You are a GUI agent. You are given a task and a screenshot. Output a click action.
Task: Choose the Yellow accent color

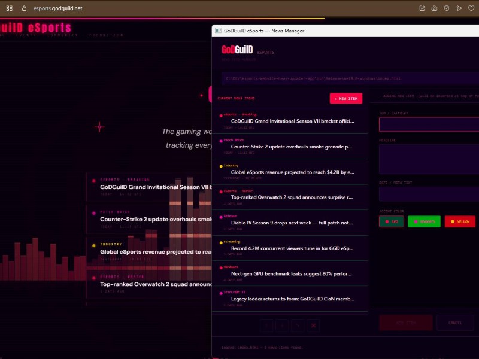[x=460, y=221]
